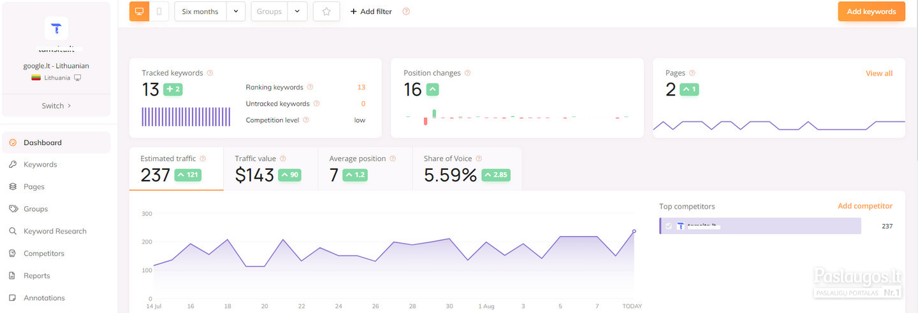This screenshot has height=313, width=918.
Task: Click the star favorites icon button
Action: [x=326, y=11]
